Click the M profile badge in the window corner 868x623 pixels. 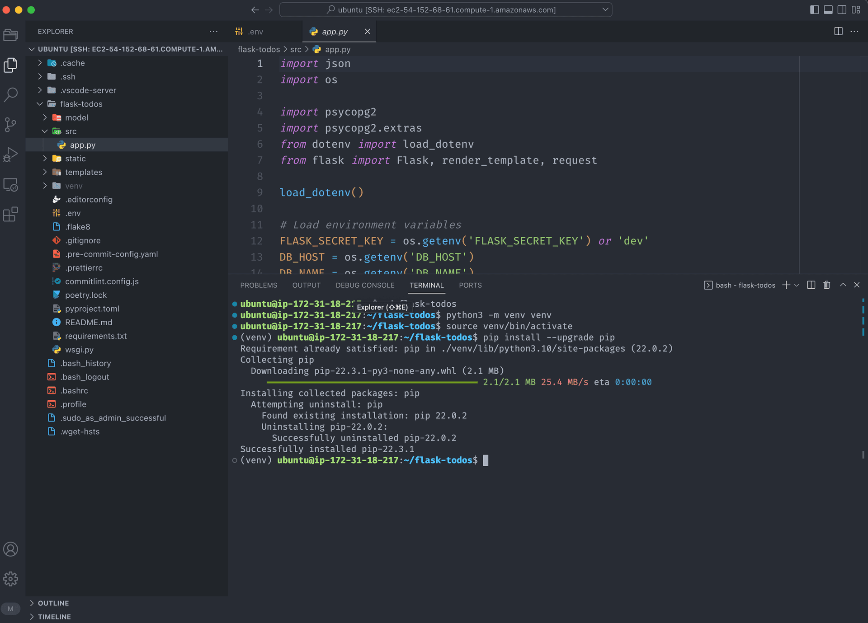click(10, 609)
